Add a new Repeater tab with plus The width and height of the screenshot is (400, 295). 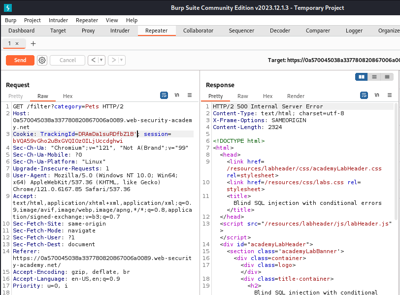[x=33, y=44]
